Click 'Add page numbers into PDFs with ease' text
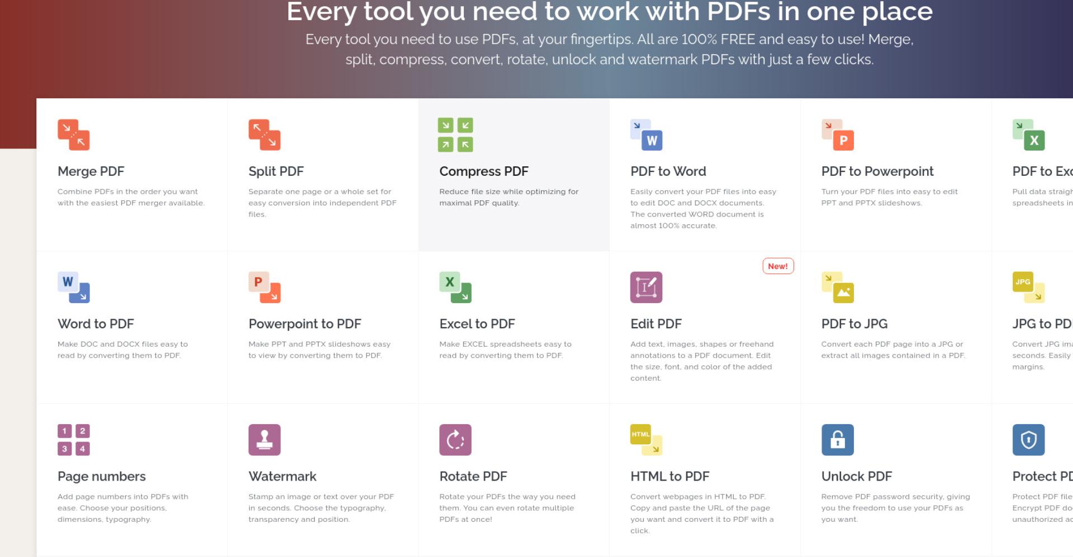 [122, 507]
